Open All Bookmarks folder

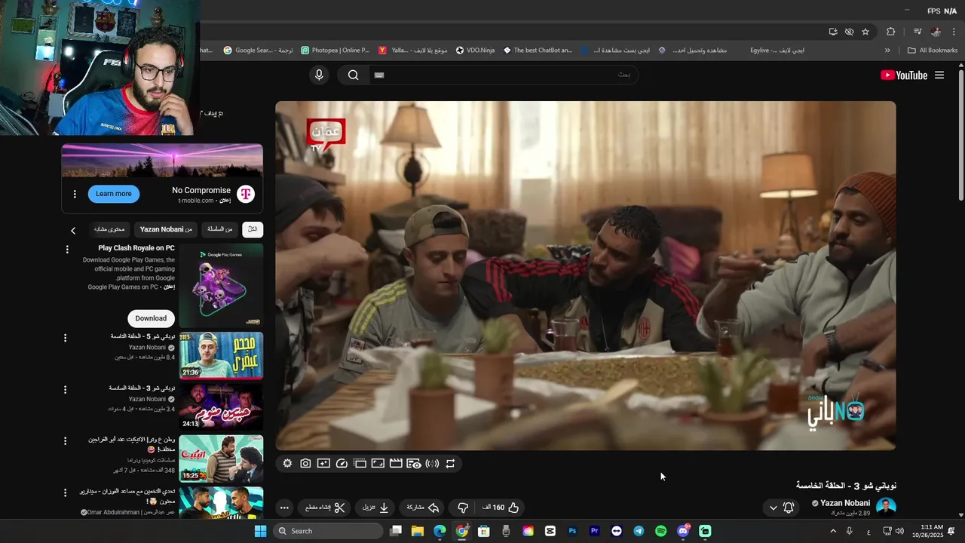(933, 51)
